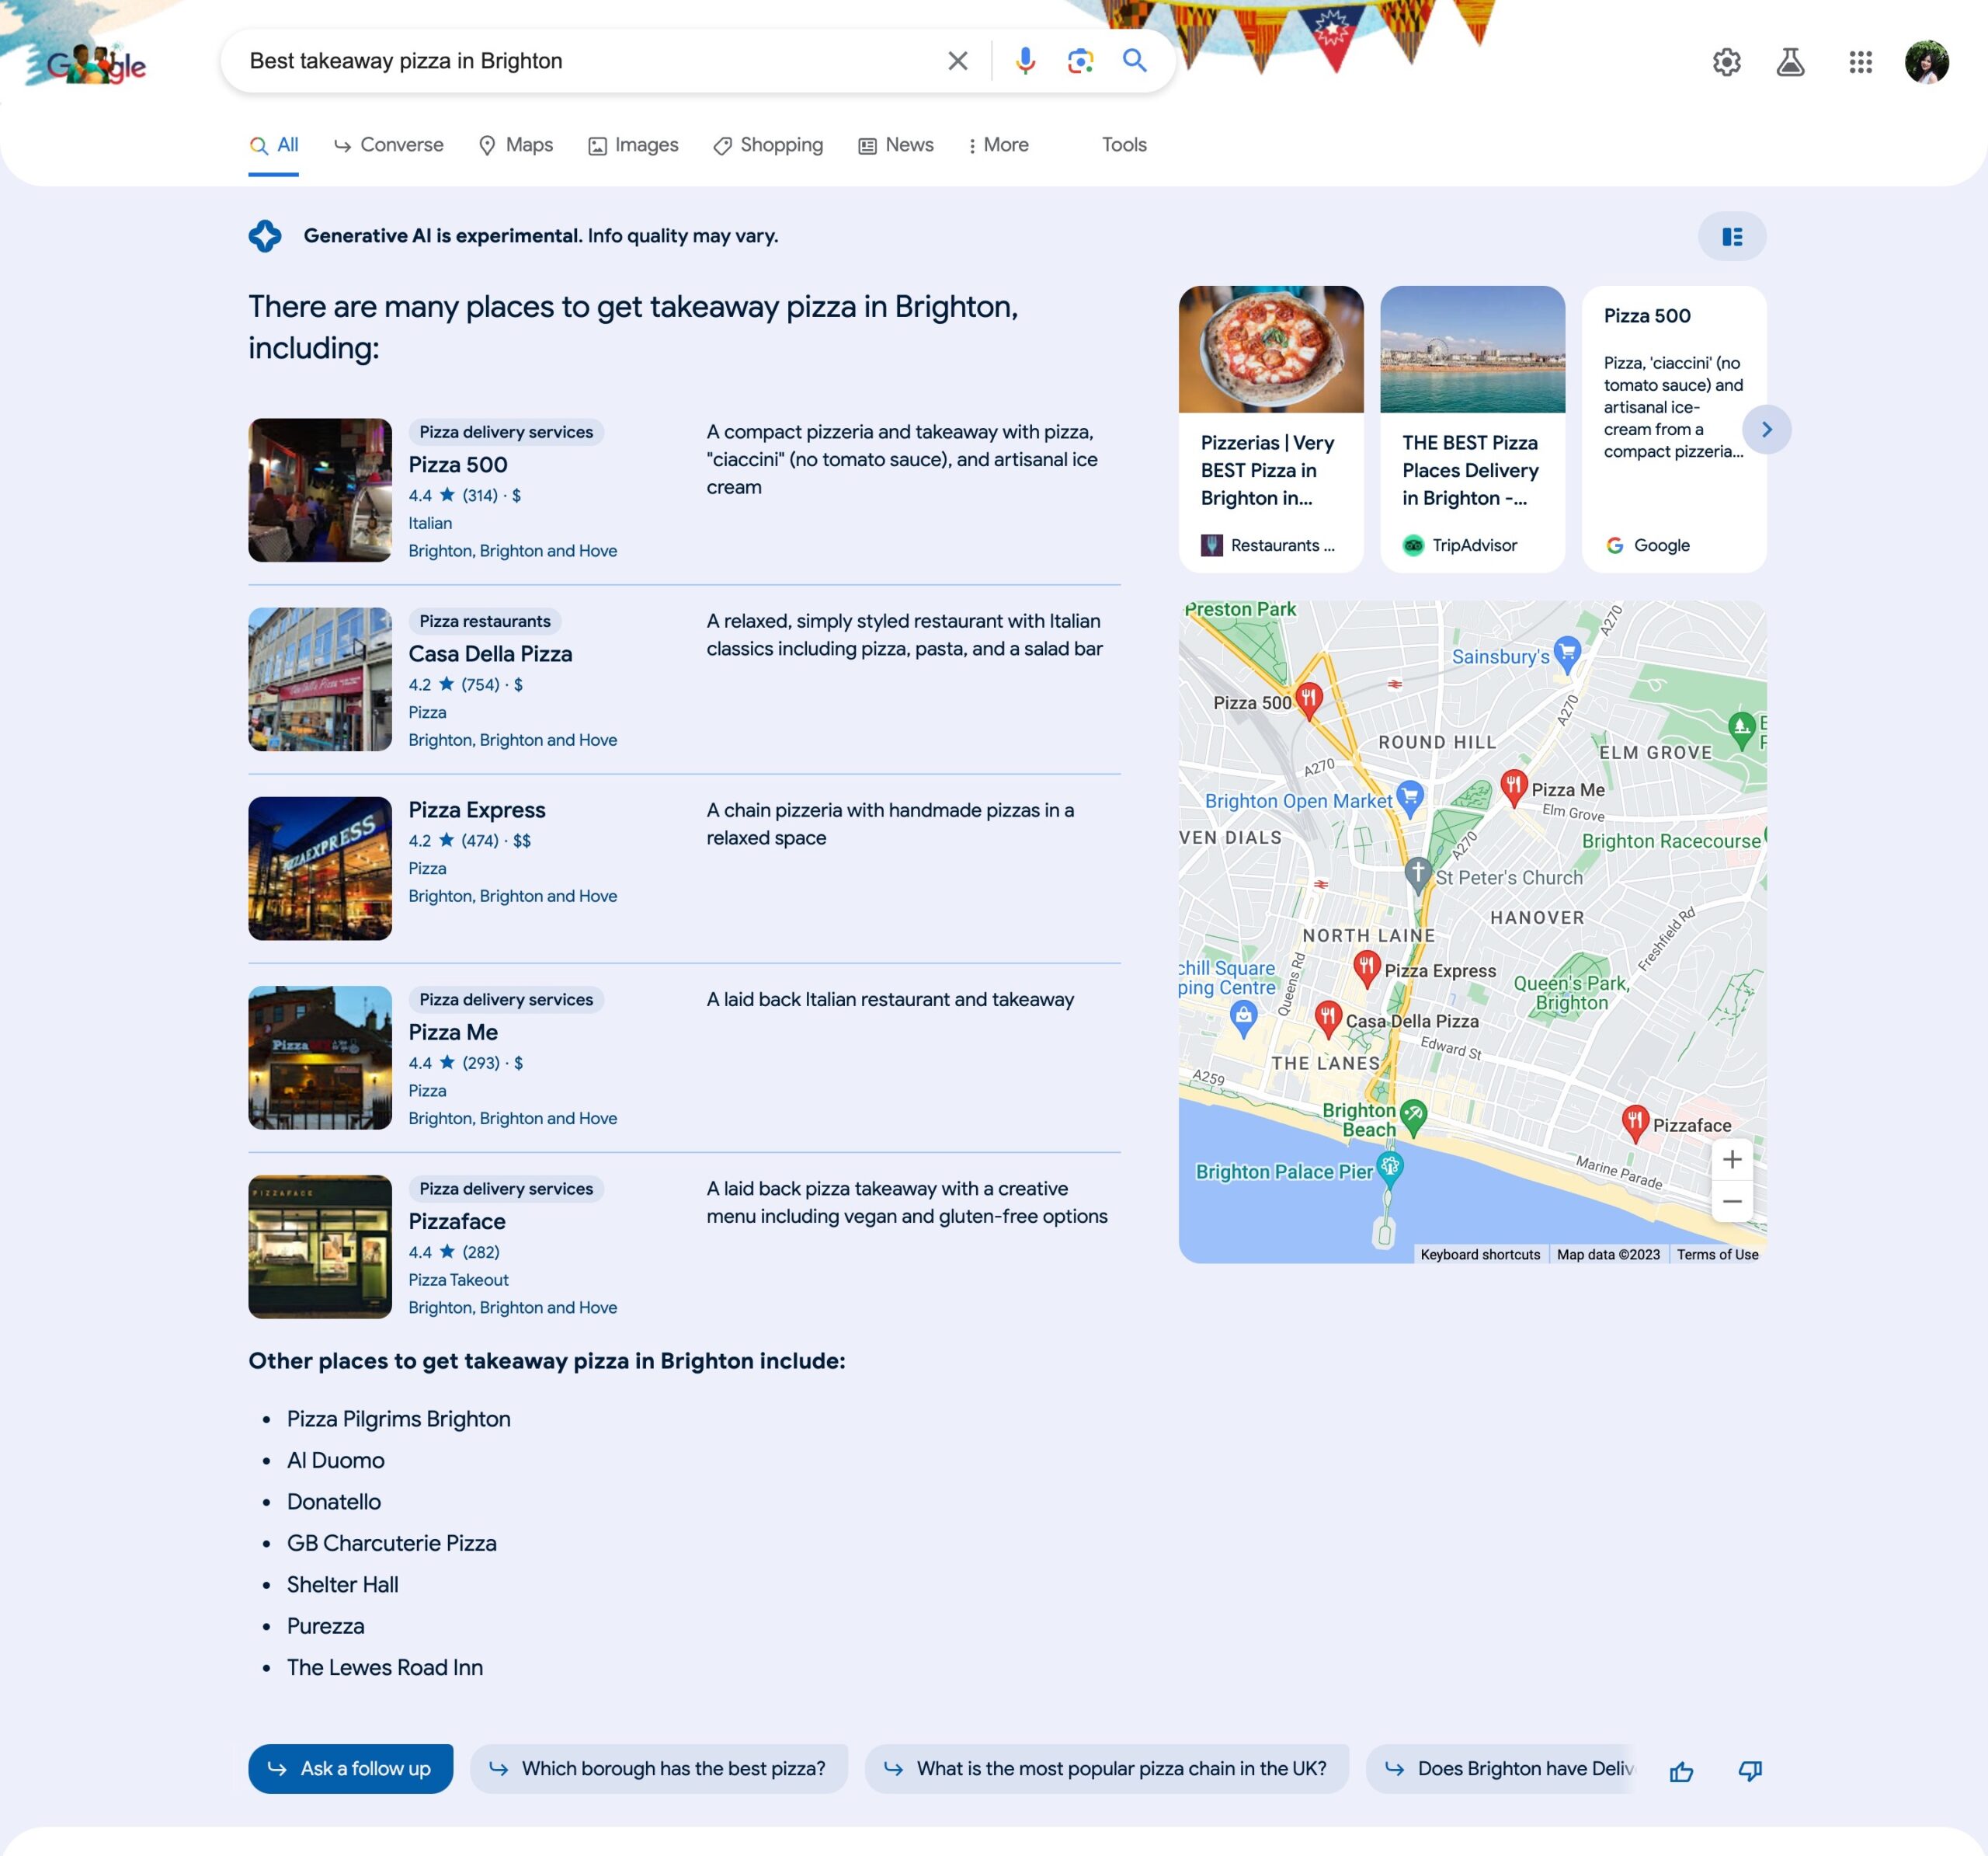The height and width of the screenshot is (1856, 1988).
Task: Open the Pizzerias Very BEST Pizza card
Action: click(1271, 429)
